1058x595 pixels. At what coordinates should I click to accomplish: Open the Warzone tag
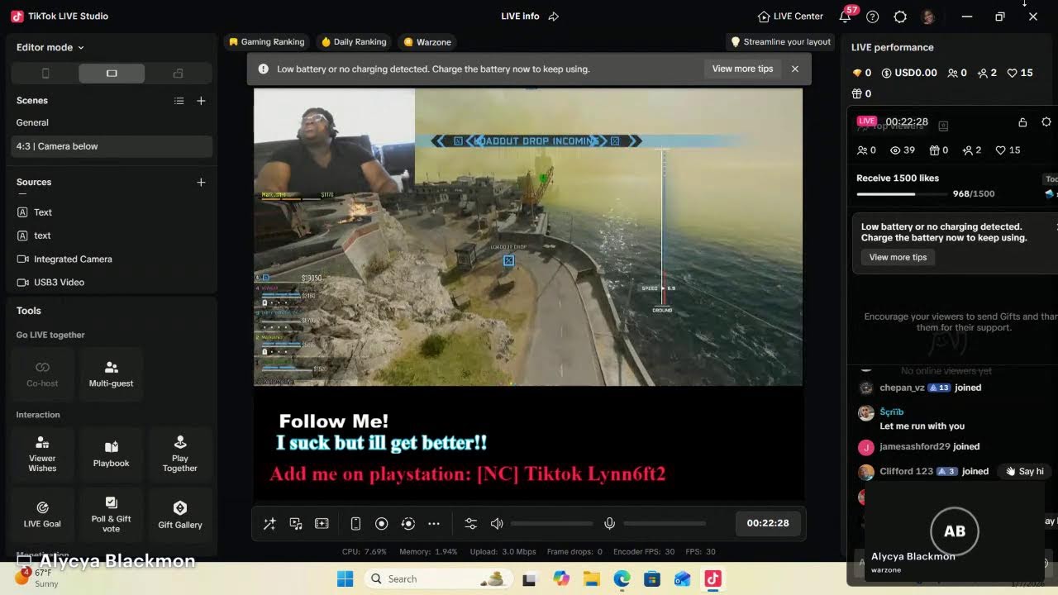pos(427,42)
